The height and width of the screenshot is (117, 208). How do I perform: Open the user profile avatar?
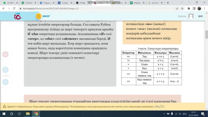point(191,16)
